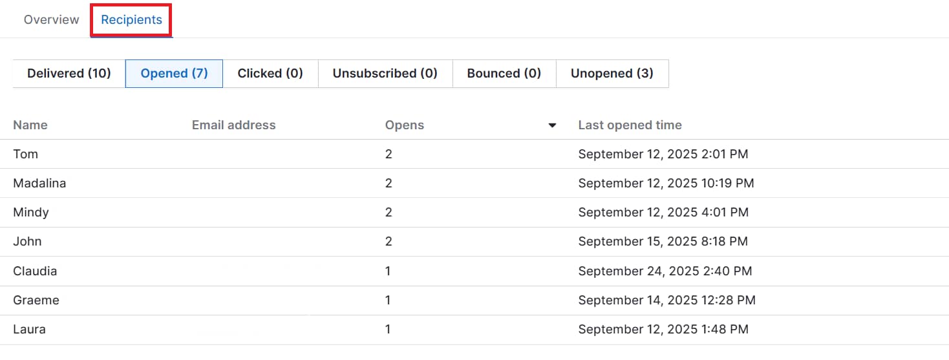
Task: Filter by Clicked (0)
Action: coord(270,74)
